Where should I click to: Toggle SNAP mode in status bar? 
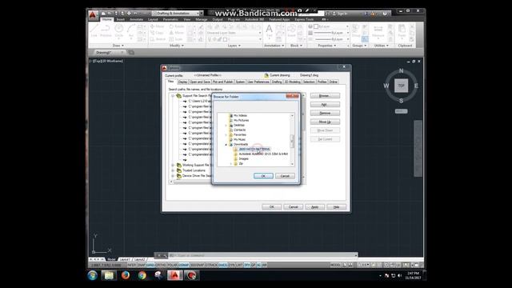(x=142, y=265)
